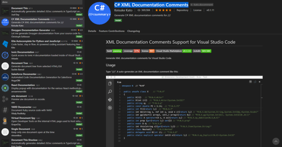Install Doxygen Documentation Generator

pyautogui.click(x=79, y=36)
